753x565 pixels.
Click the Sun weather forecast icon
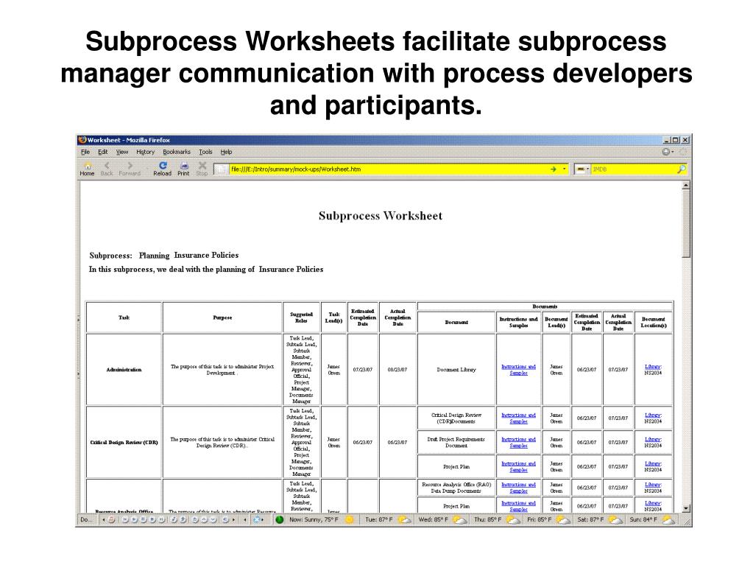668,519
